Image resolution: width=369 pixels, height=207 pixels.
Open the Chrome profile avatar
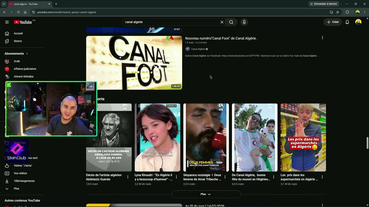point(357,12)
